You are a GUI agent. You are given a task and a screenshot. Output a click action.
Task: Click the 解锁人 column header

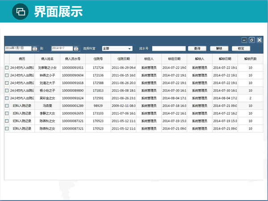pyautogui.click(x=200, y=59)
